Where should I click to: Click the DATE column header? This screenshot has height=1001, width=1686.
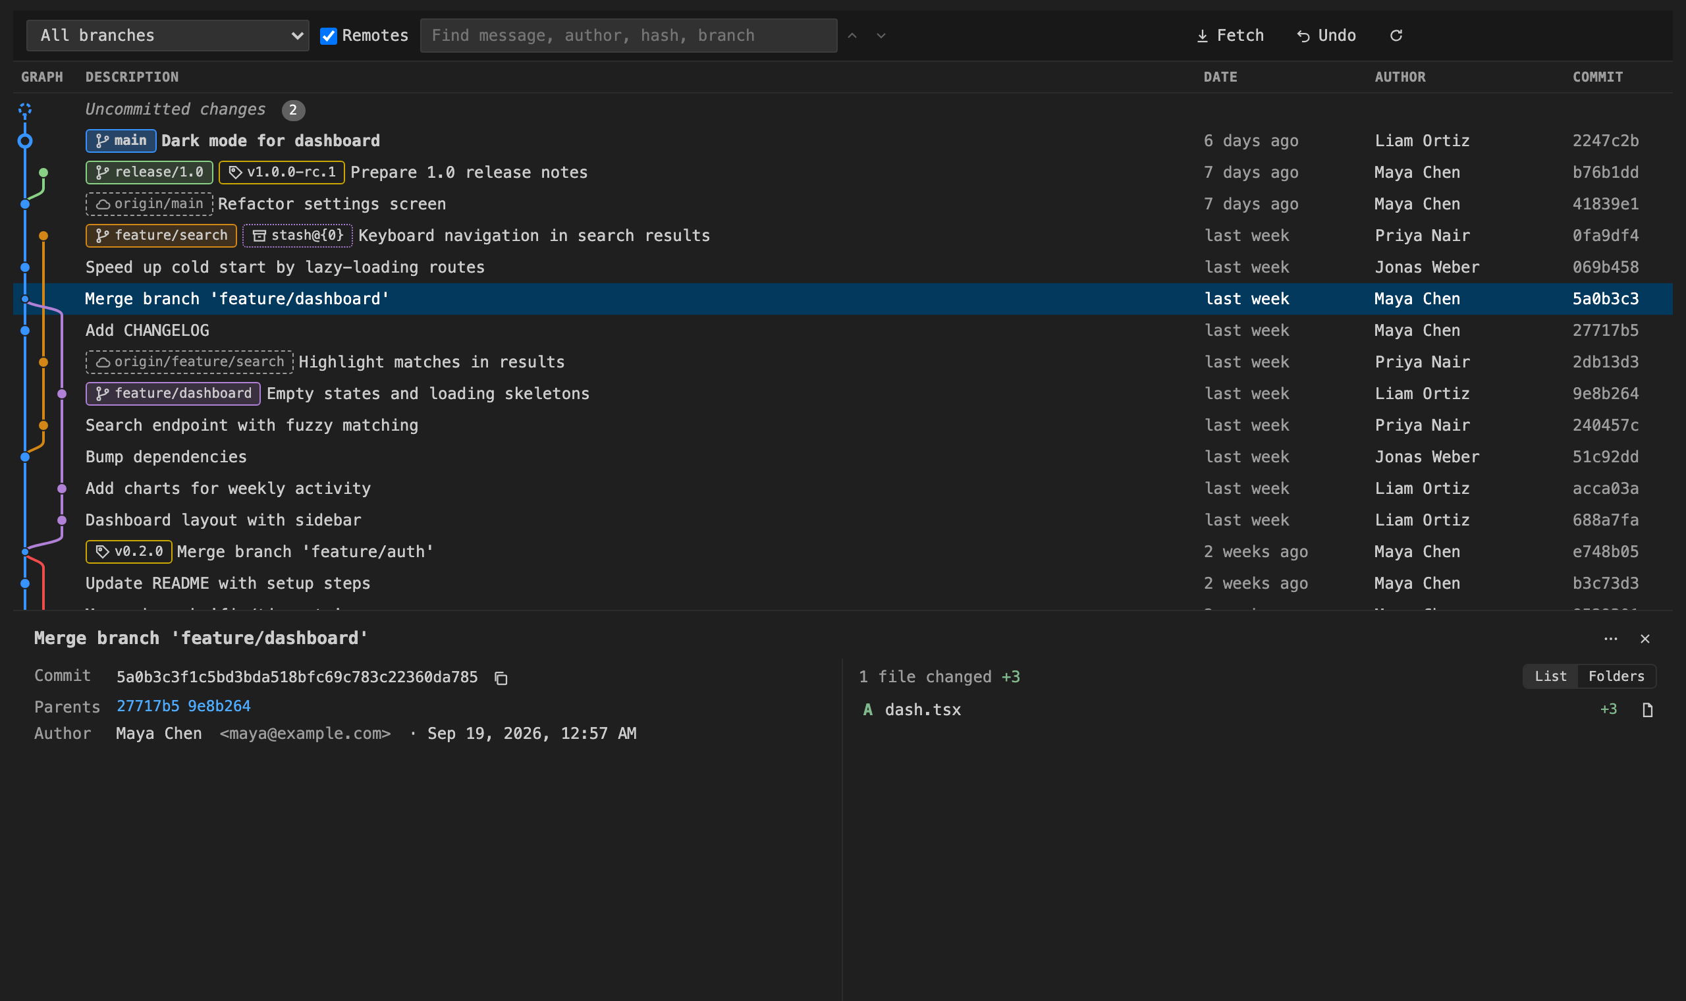1220,78
